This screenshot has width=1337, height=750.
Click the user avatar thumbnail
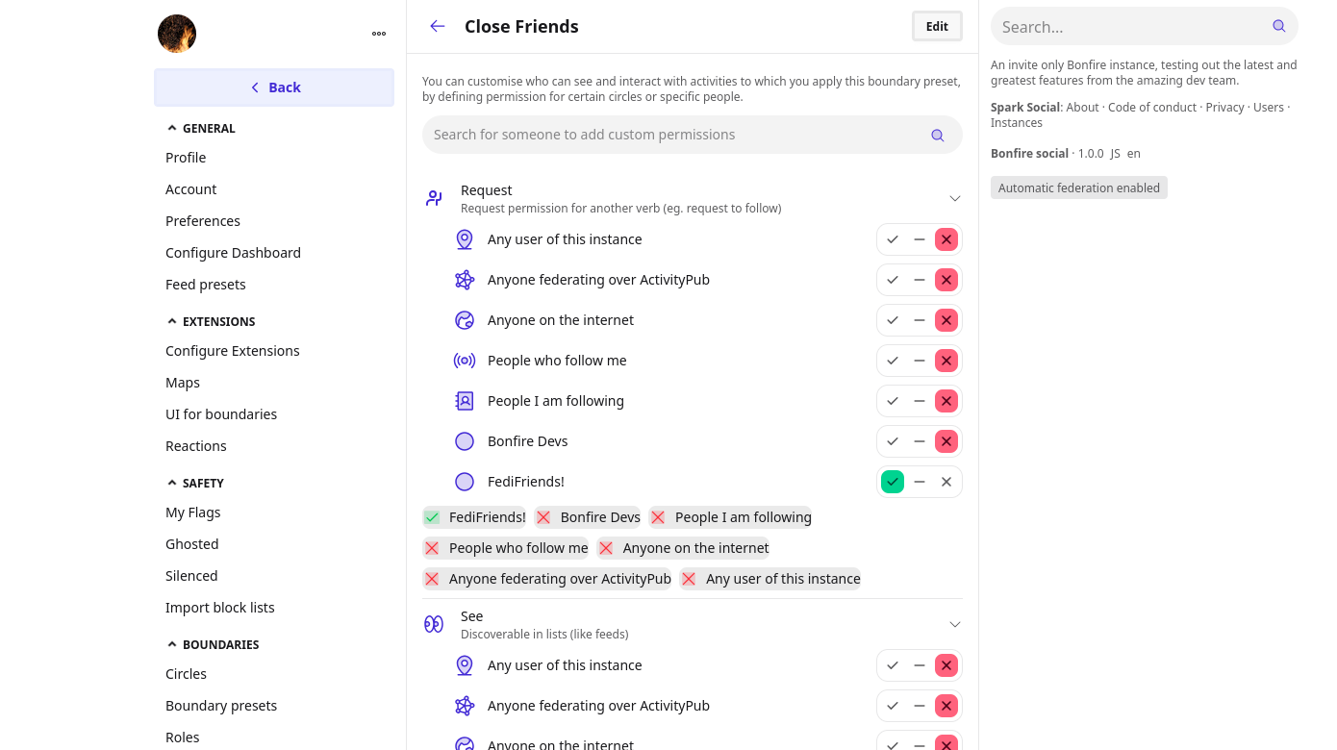[177, 34]
